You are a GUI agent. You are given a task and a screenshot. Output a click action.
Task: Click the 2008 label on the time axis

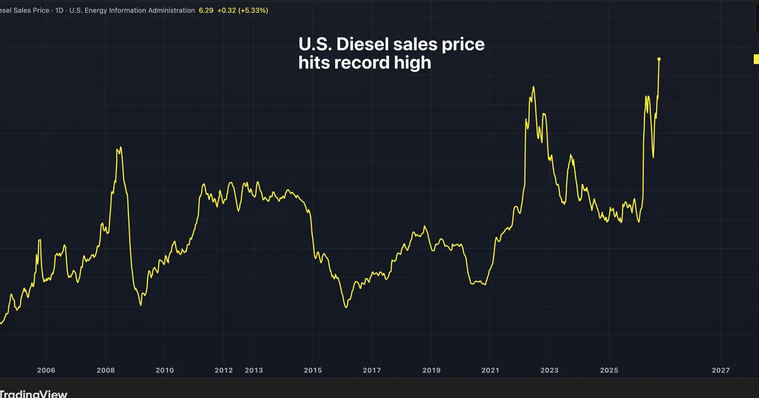(106, 370)
